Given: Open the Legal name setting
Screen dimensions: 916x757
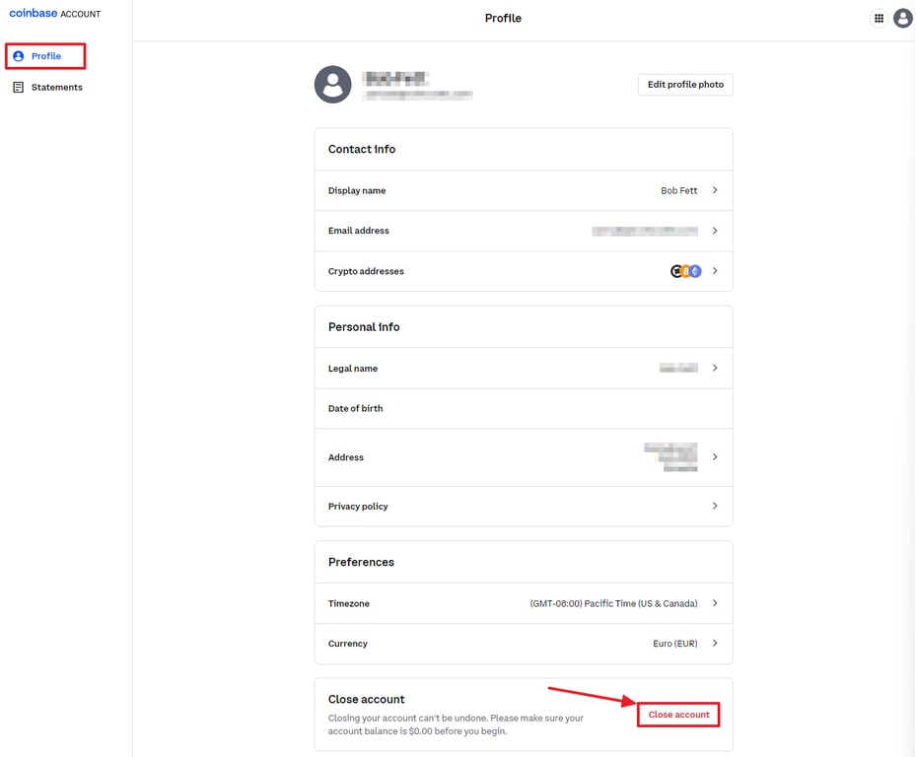Looking at the screenshot, I should 523,368.
